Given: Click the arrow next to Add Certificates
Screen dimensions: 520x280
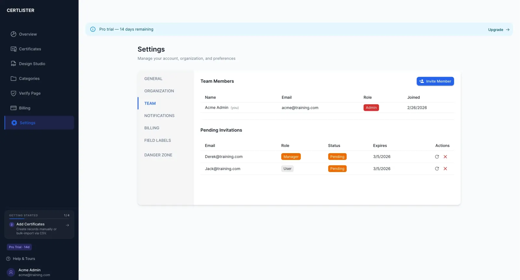Looking at the screenshot, I should click(67, 225).
